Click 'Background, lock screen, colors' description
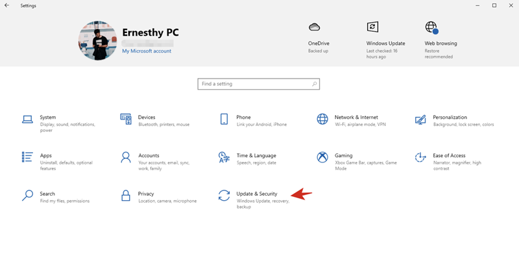 coord(463,125)
